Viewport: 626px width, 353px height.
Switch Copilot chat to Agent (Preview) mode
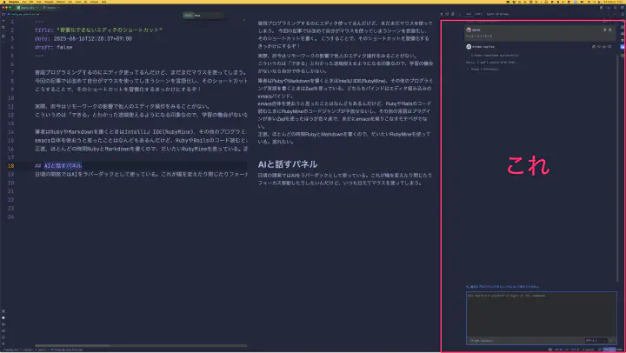[497, 14]
